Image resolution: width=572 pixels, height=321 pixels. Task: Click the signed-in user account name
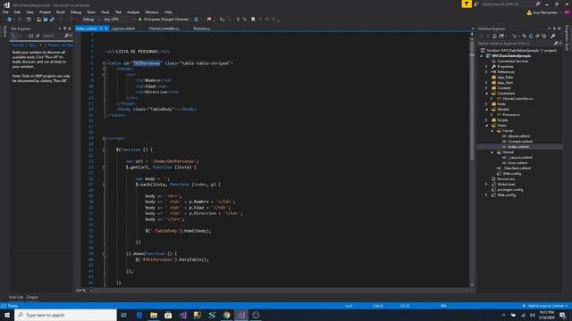point(546,12)
